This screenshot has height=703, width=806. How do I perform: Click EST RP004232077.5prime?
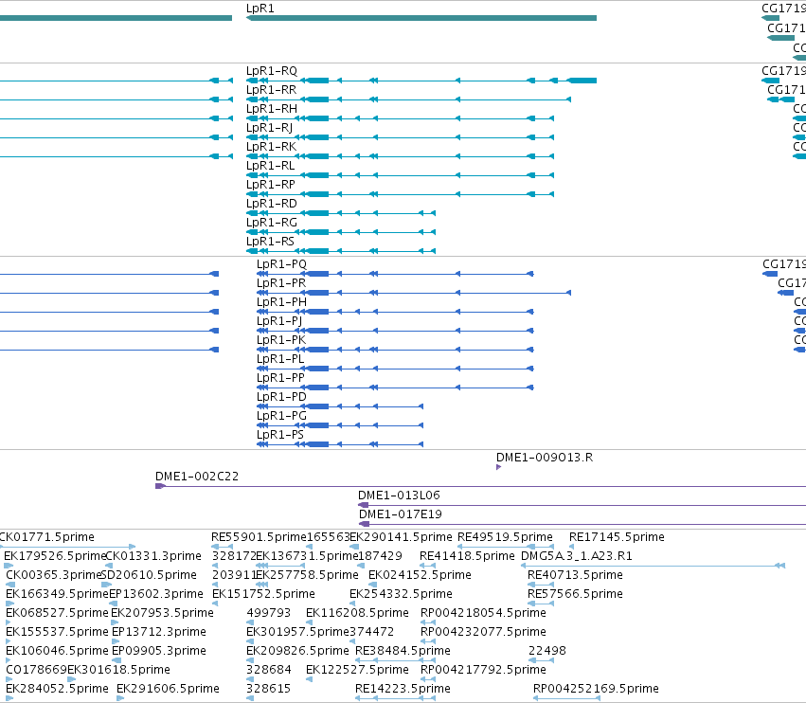pyautogui.click(x=483, y=632)
